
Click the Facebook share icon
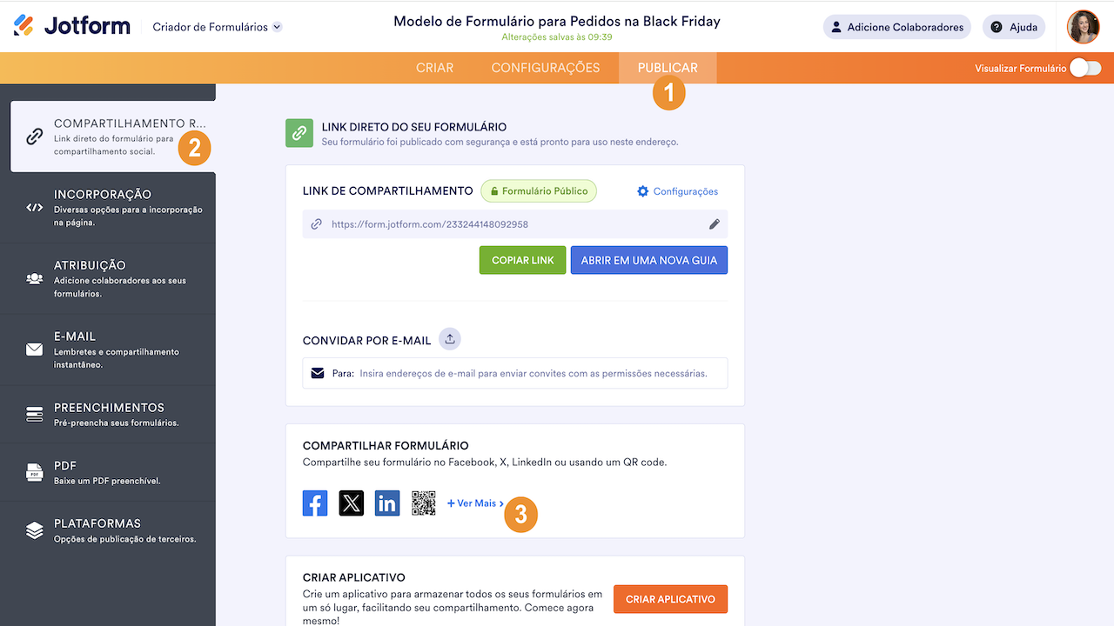click(x=315, y=503)
